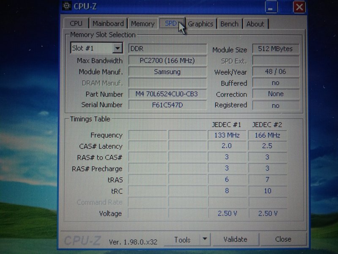Open the Tools dropdown arrow
The width and height of the screenshot is (338, 254).
coord(204,239)
